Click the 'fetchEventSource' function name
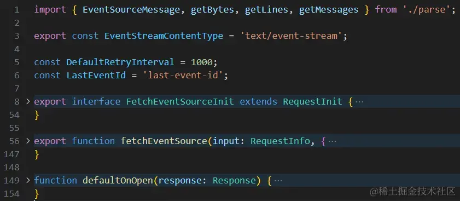Image resolution: width=460 pixels, height=201 pixels. (164, 141)
